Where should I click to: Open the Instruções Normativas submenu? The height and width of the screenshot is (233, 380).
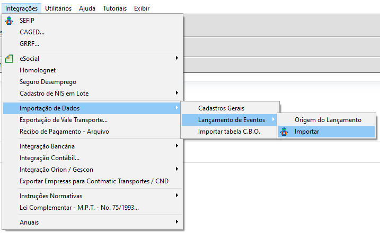tap(176, 196)
